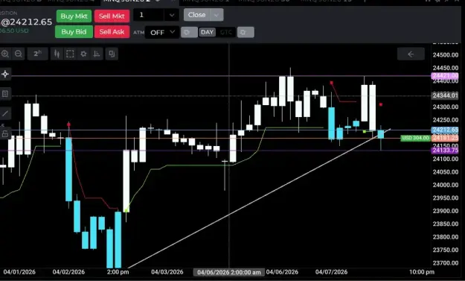Click the 04/06/2026 2:00:00 am crosshair time tag
This screenshot has width=465, height=281.
tap(228, 272)
